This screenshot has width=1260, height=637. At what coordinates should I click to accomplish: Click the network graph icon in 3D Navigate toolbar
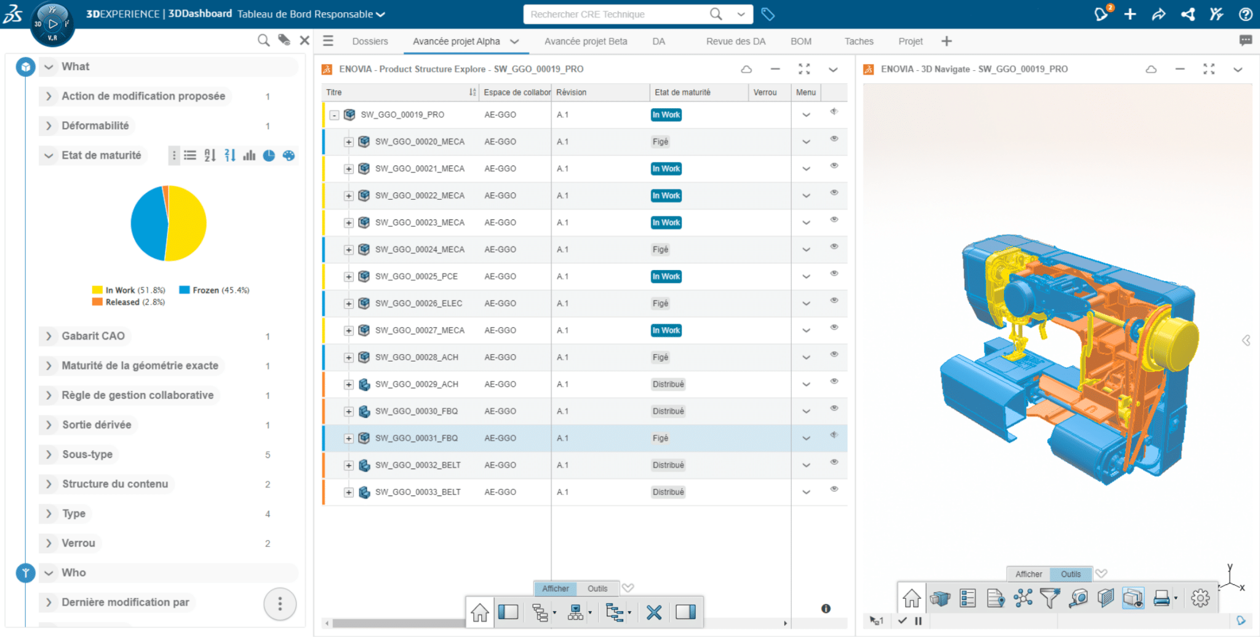(1023, 598)
